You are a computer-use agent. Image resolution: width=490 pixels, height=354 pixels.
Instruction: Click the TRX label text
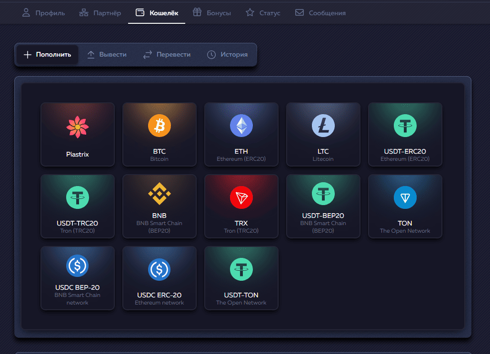tap(241, 223)
